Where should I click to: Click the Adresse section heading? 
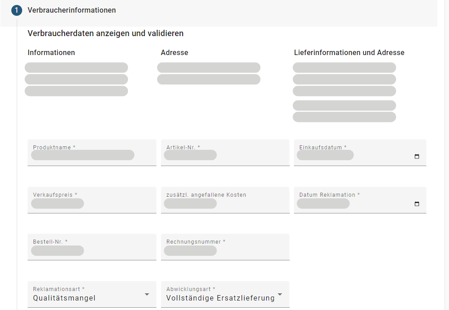pyautogui.click(x=174, y=52)
